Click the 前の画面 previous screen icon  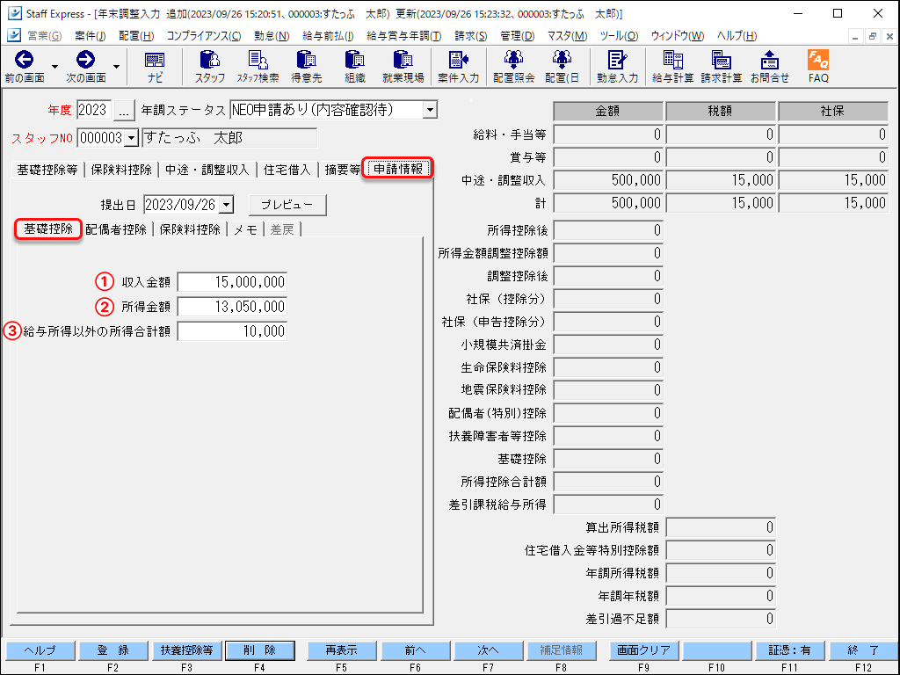[24, 65]
